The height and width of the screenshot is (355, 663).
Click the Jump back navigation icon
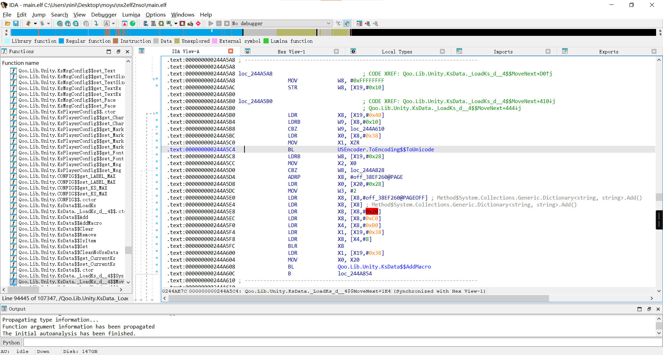[28, 23]
